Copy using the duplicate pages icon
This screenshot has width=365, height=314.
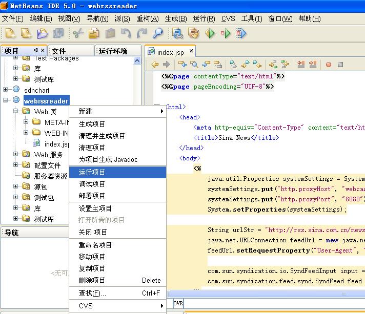[x=94, y=33]
